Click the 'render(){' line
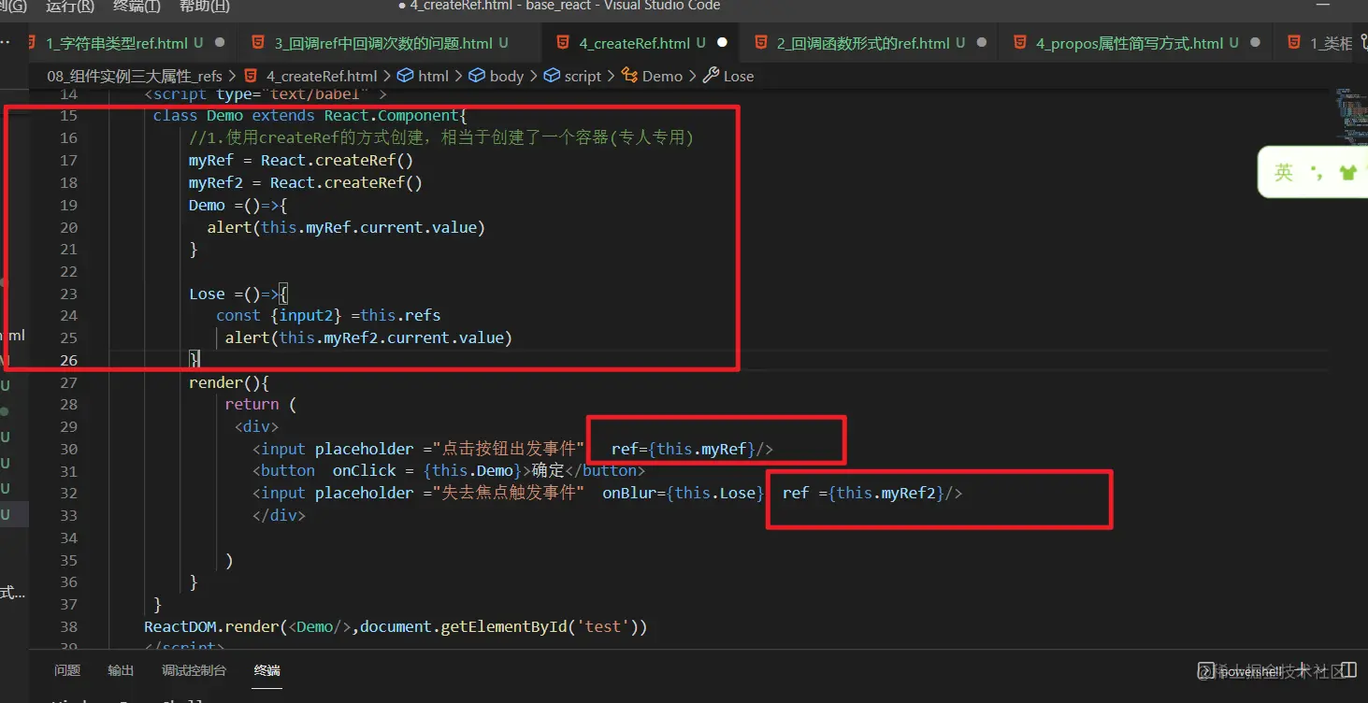 click(x=229, y=382)
